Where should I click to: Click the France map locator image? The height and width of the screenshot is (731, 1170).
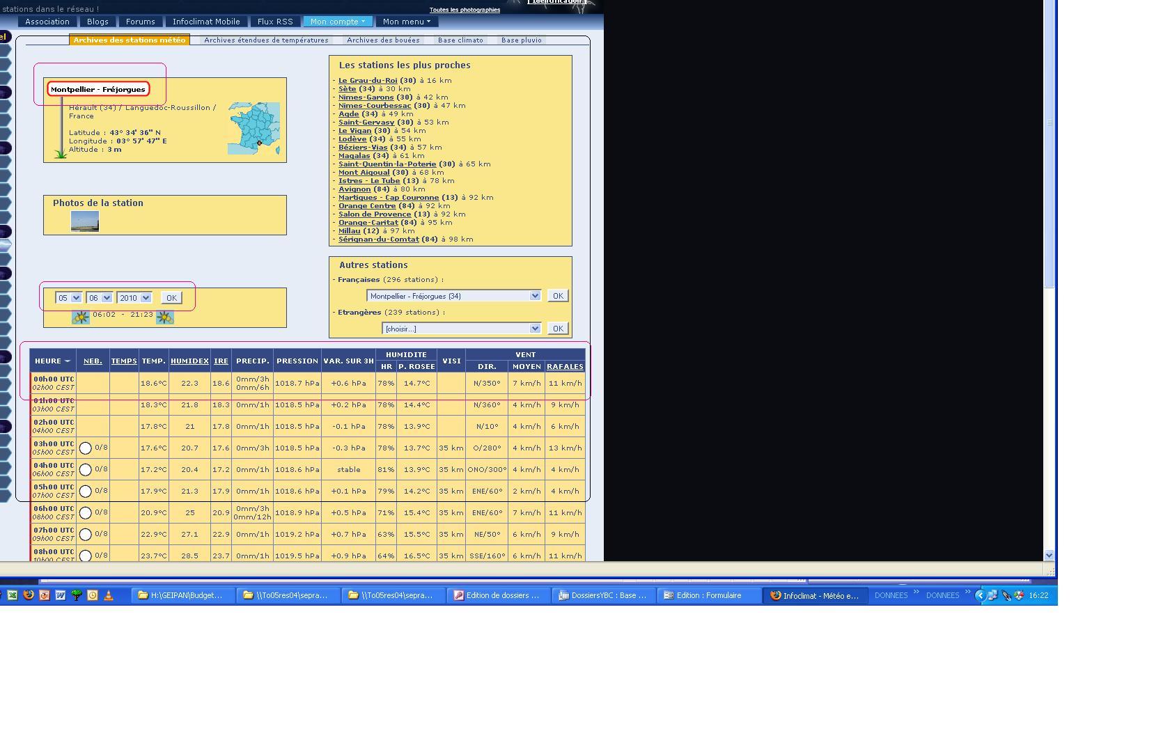[x=253, y=129]
